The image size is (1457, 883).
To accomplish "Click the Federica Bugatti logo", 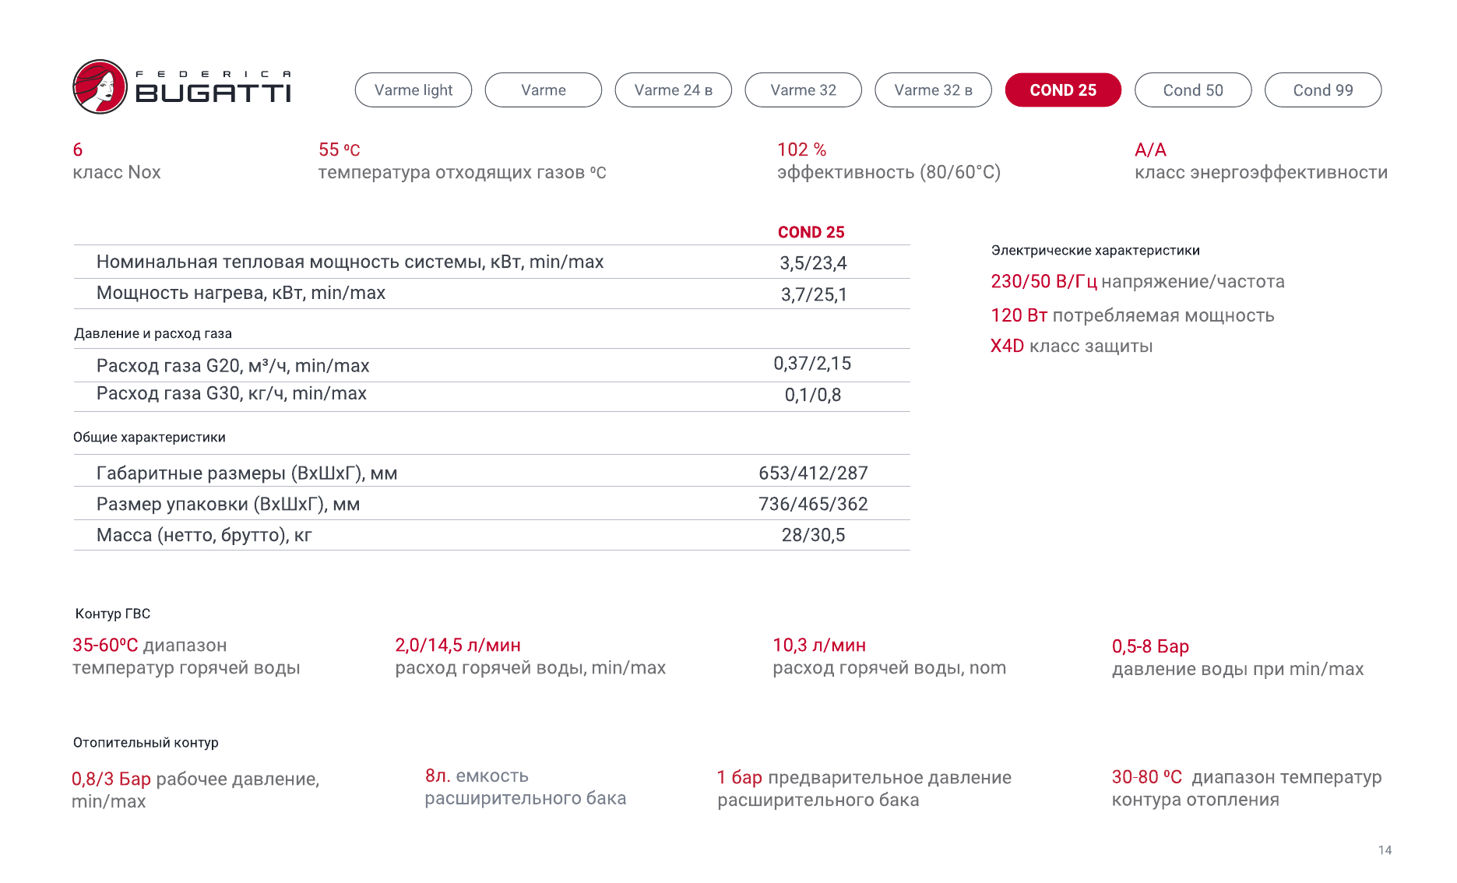I will tap(181, 87).
